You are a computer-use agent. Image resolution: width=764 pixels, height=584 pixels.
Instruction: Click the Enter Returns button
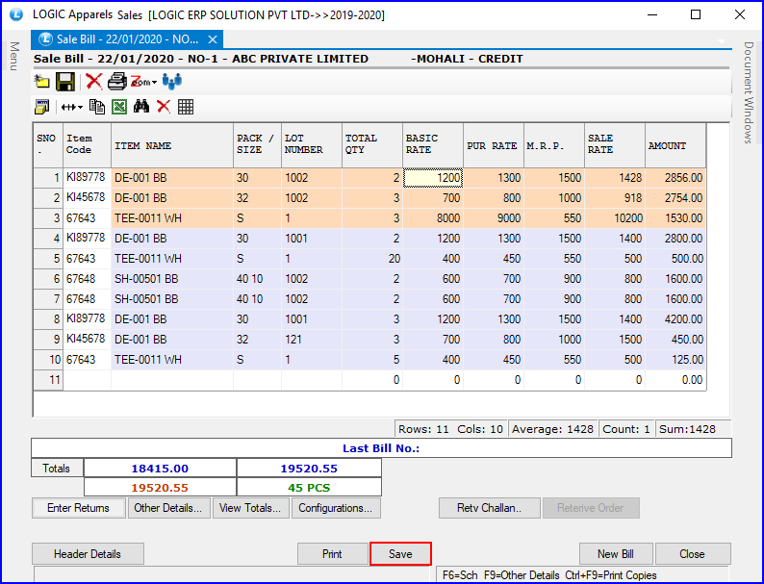click(79, 508)
